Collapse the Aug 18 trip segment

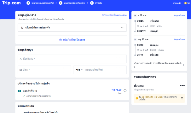pyautogui.click(x=135, y=15)
